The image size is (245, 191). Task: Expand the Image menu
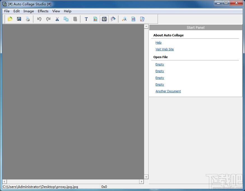coord(29,11)
